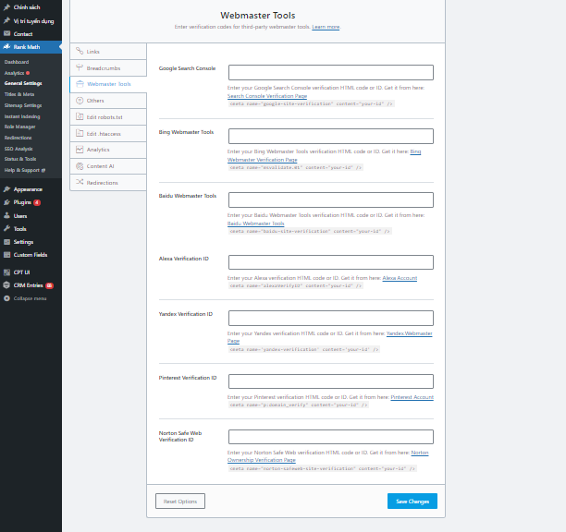This screenshot has height=532, width=566.
Task: Open the Edit robots.txt tab
Action: coord(108,117)
